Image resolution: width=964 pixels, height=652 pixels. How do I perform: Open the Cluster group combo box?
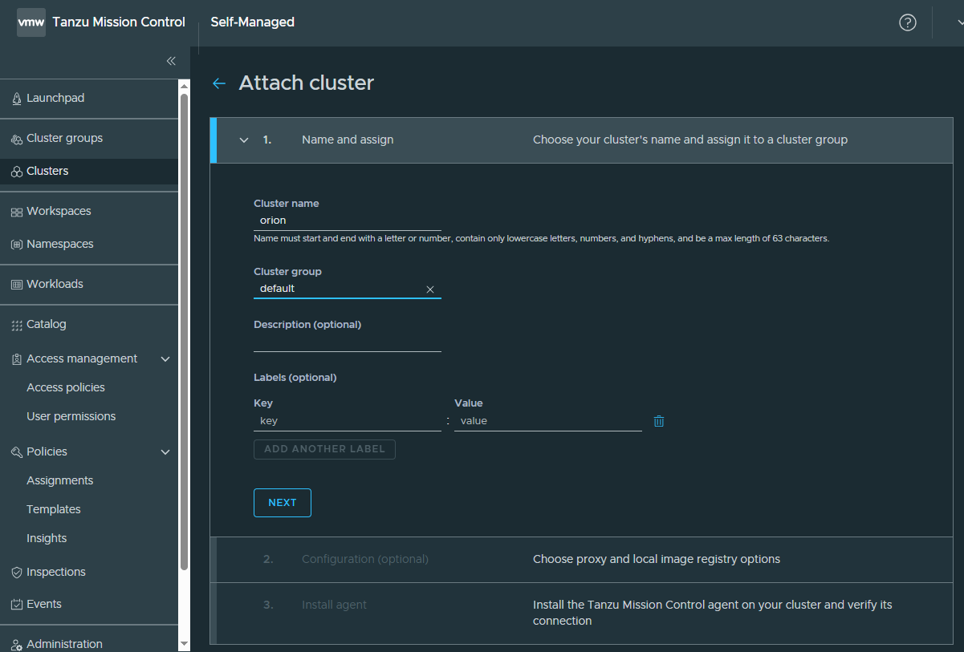click(x=348, y=289)
